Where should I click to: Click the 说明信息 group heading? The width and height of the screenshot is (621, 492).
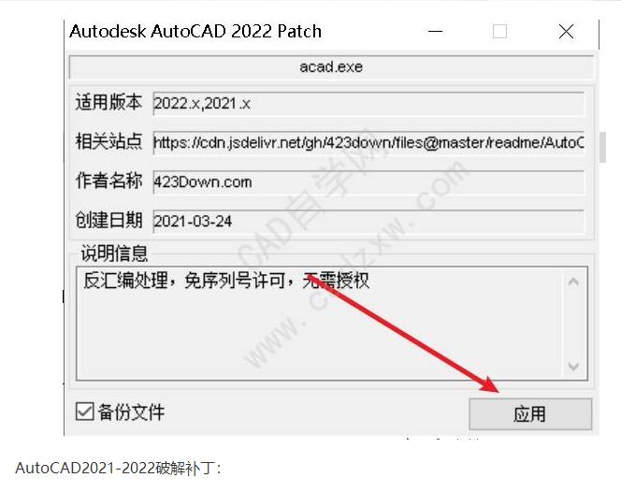(x=114, y=253)
